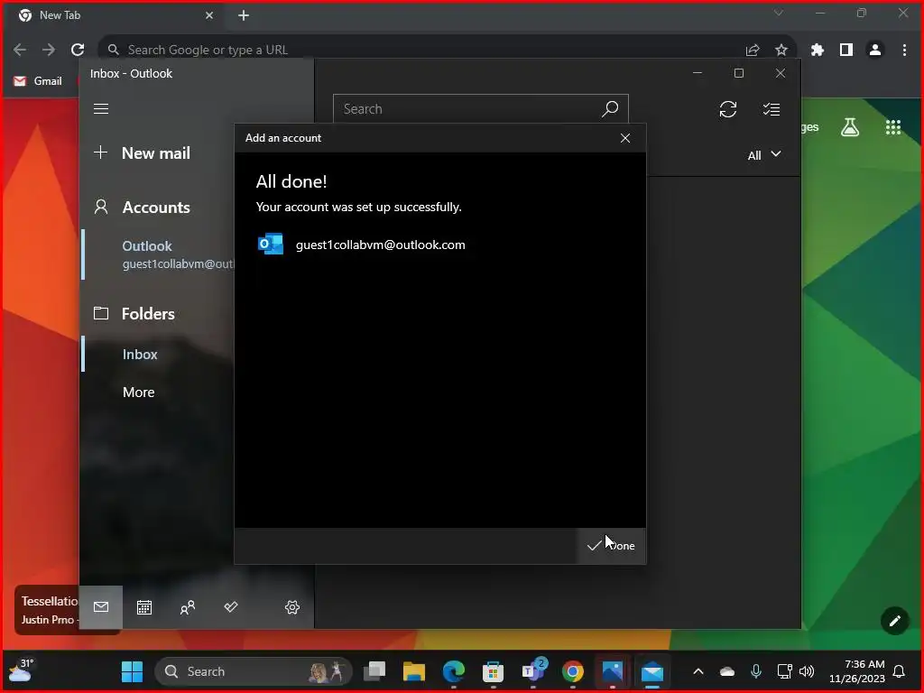Open Photos app on taskbar
Screen dimensions: 924x693
click(x=613, y=671)
